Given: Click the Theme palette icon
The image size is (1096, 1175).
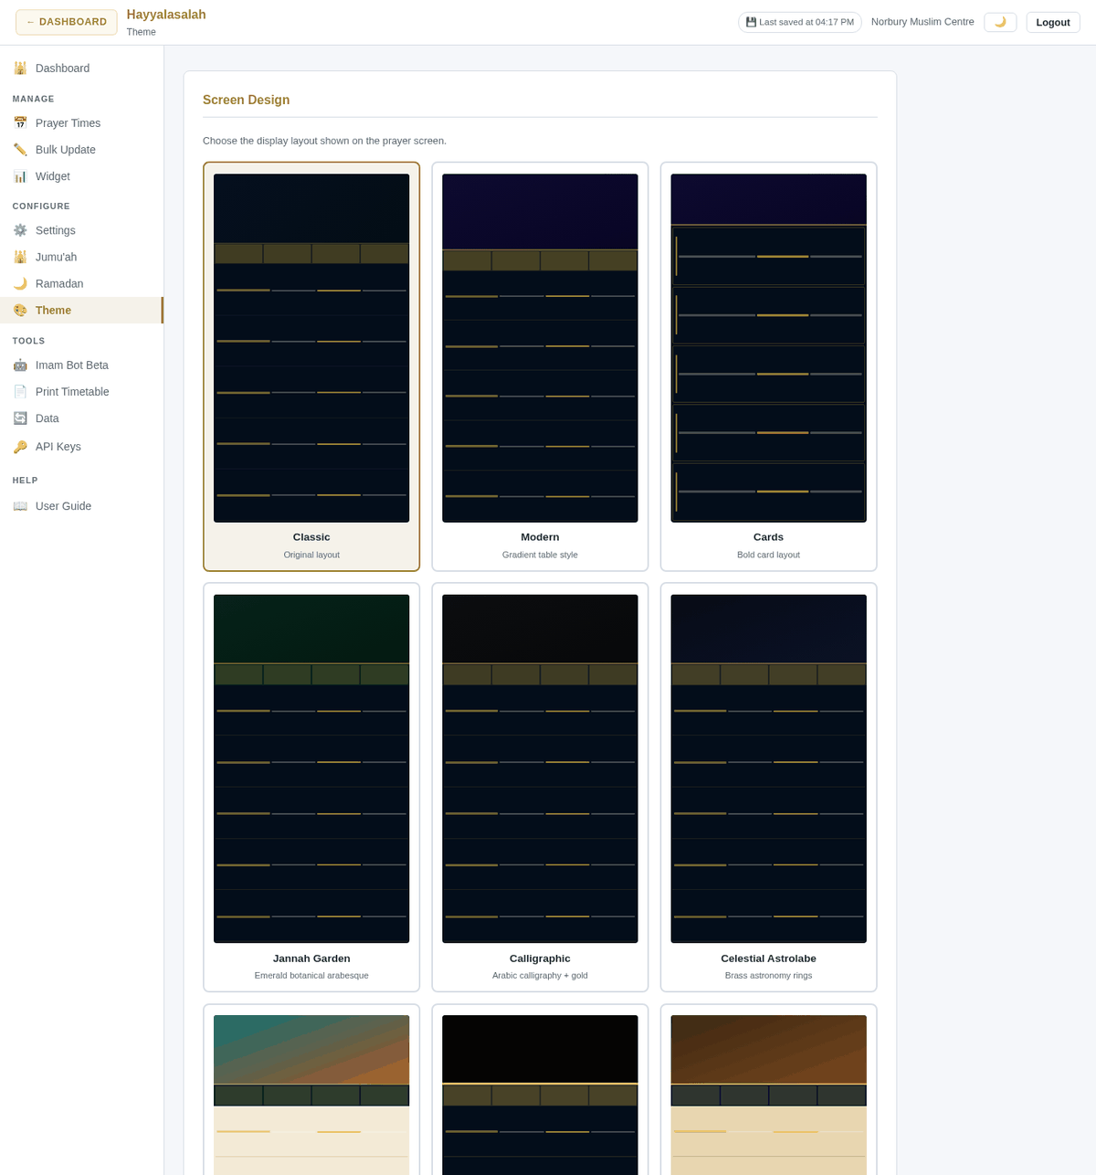Looking at the screenshot, I should coord(20,310).
